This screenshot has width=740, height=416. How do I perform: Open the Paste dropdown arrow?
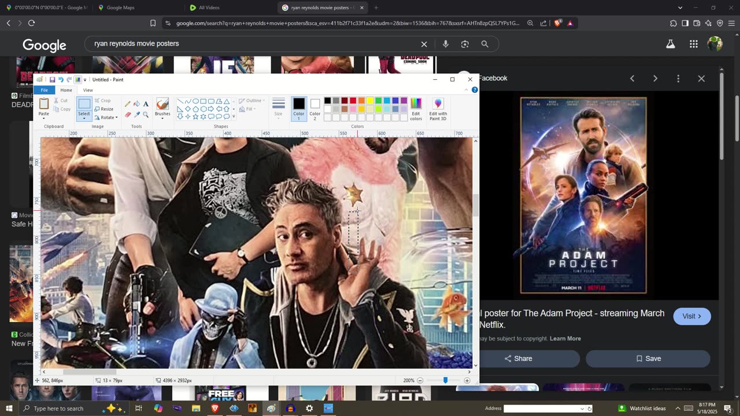[x=44, y=118]
